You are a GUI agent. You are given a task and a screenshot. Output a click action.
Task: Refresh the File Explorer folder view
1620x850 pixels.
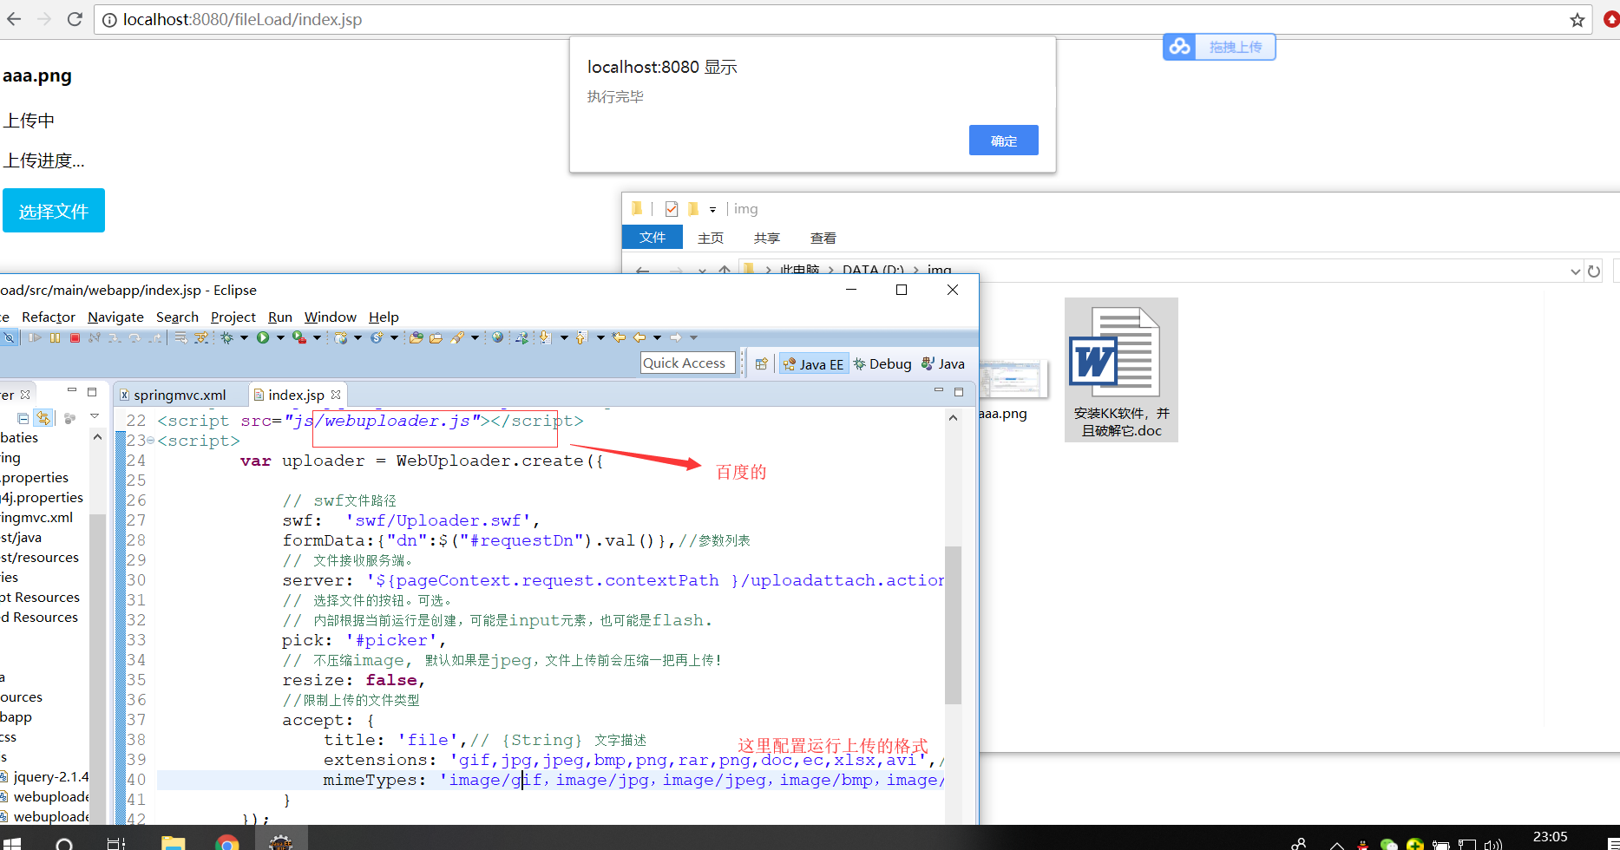pyautogui.click(x=1594, y=271)
